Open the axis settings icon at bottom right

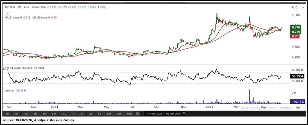tap(298, 107)
